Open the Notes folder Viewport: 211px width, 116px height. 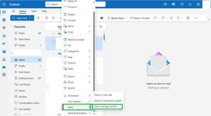pos(26,91)
